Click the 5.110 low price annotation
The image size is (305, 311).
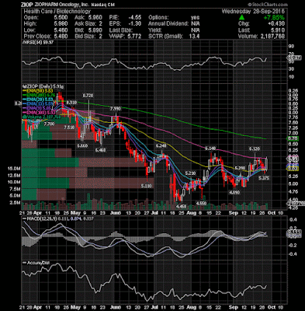pyautogui.click(x=147, y=186)
